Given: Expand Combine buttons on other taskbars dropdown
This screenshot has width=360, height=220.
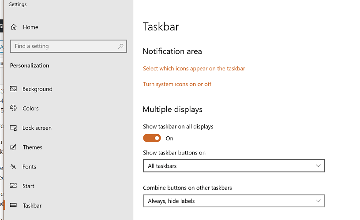Looking at the screenshot, I should [233, 201].
